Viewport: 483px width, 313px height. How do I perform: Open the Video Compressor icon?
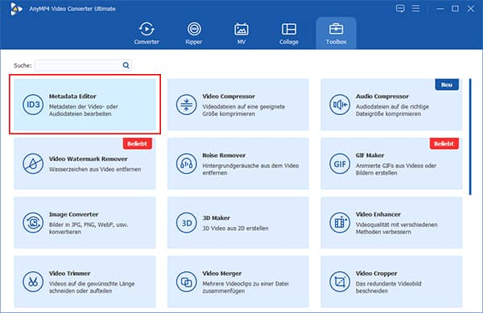(187, 105)
